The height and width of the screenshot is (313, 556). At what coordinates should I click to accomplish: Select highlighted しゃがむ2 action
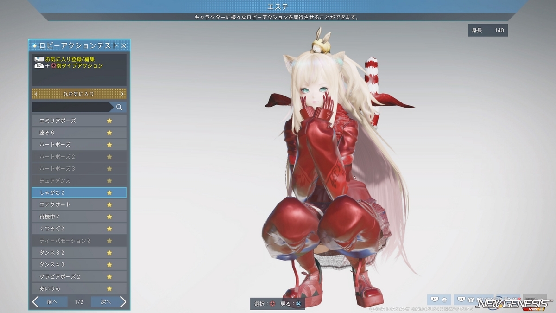(79, 192)
